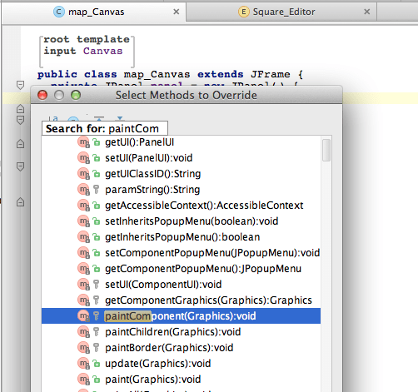The height and width of the screenshot is (392, 418).
Task: Select paintComponent(Graphics):void in the list
Action: coord(181,316)
